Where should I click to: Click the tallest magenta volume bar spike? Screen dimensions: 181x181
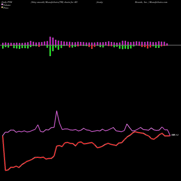(50, 41)
